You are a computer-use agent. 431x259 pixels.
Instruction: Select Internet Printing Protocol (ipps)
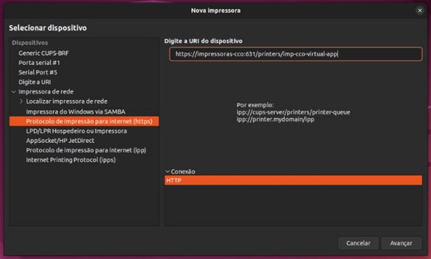74,160
